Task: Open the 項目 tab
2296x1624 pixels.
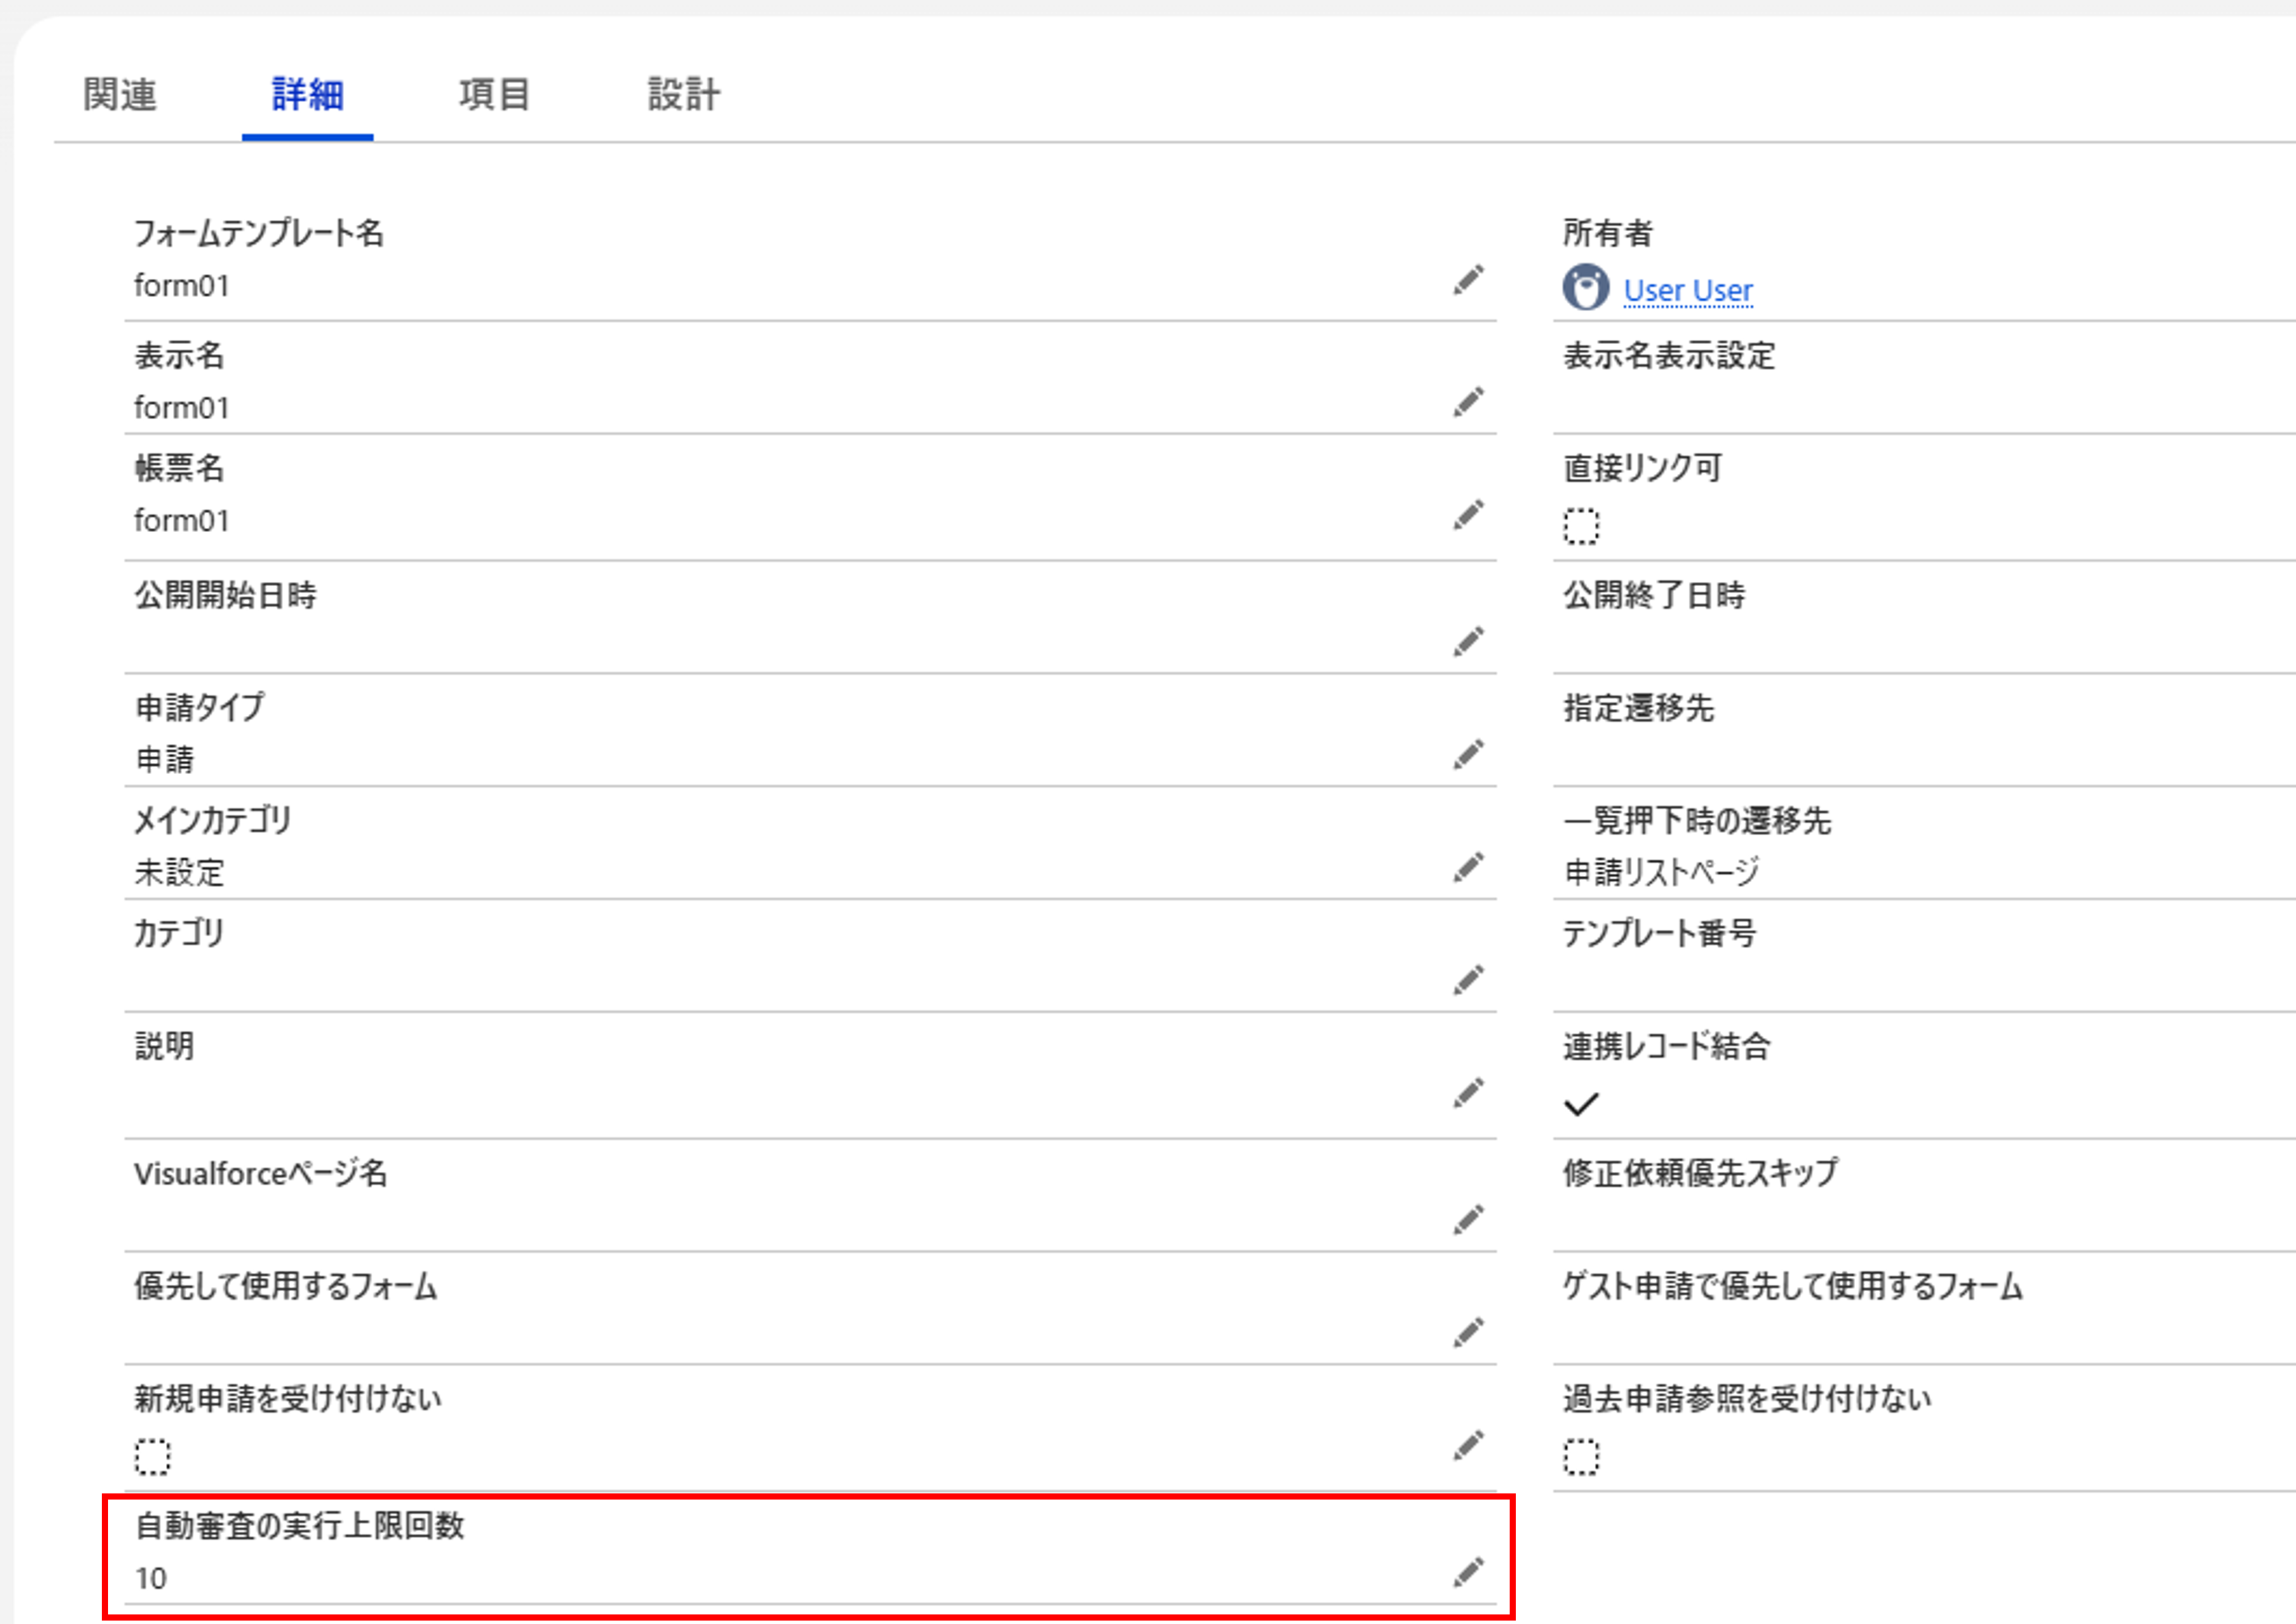Action: 495,95
